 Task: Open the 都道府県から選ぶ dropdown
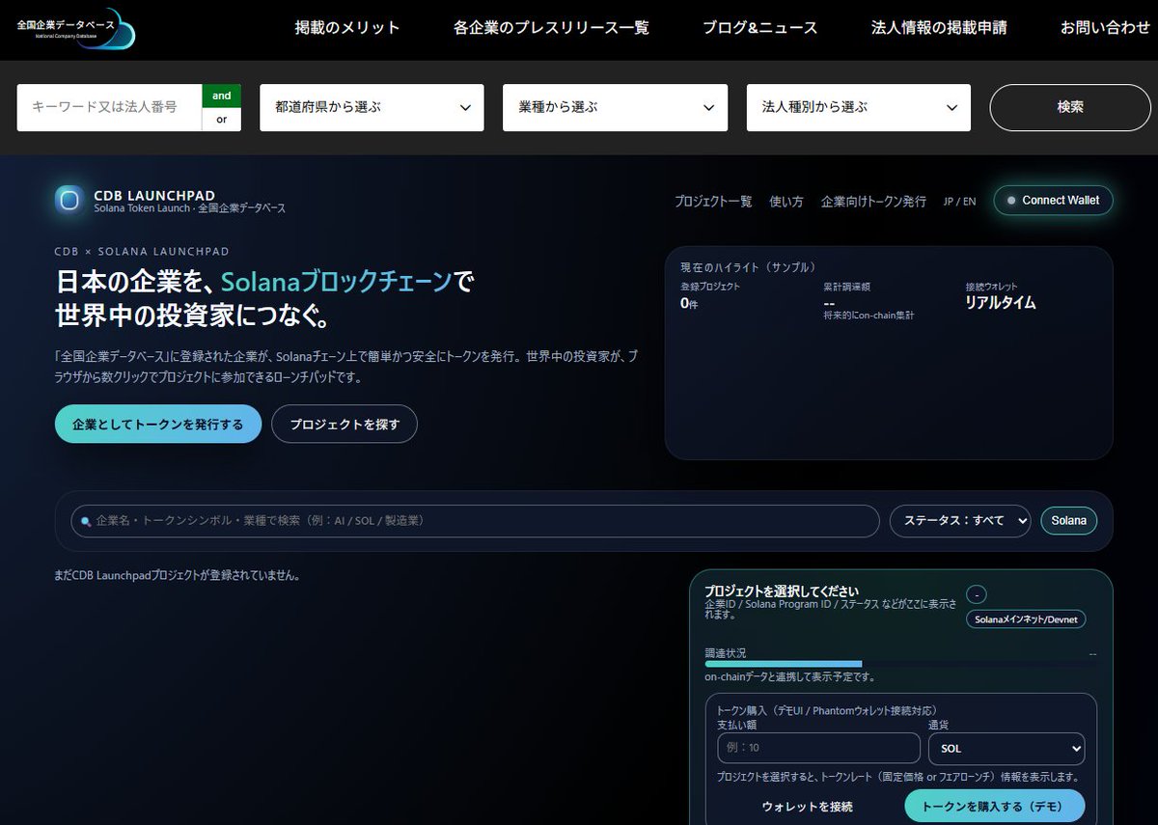372,107
